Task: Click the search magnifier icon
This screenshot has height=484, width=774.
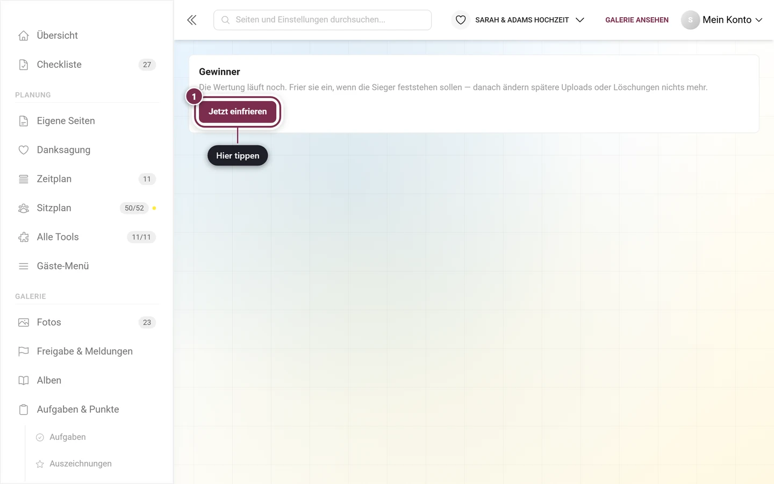Action: (226, 20)
